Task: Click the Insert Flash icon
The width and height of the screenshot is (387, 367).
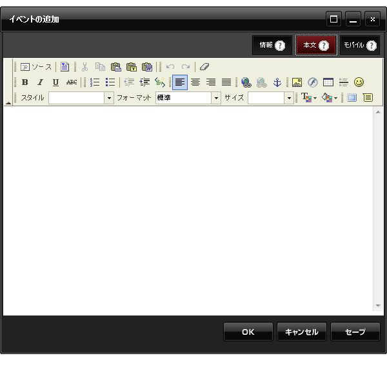Action: (x=313, y=82)
